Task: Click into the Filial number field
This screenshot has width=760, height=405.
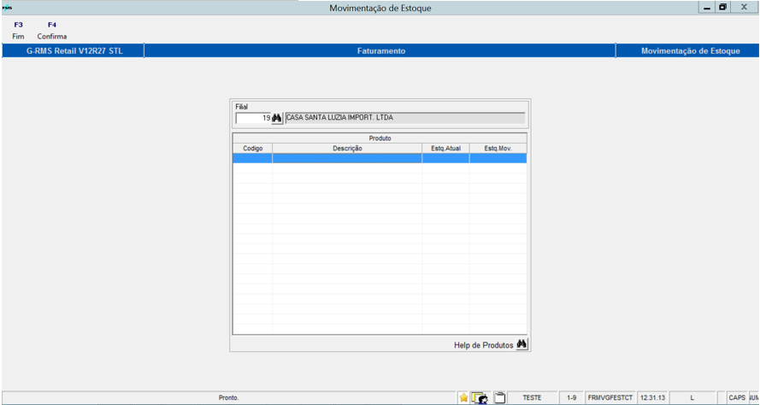Action: click(x=253, y=118)
